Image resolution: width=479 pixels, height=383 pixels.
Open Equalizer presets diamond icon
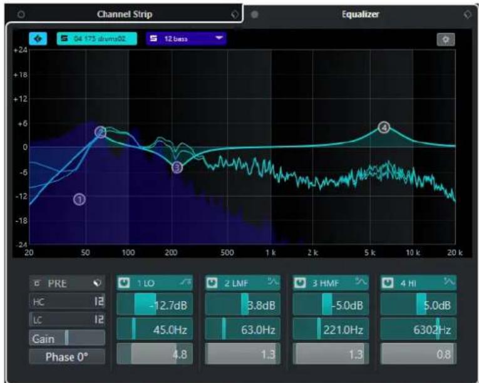click(467, 14)
